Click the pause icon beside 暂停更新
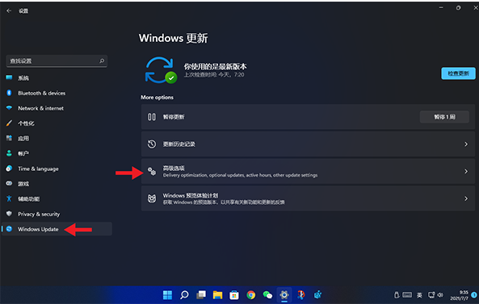This screenshot has width=479, height=304. pyautogui.click(x=152, y=117)
